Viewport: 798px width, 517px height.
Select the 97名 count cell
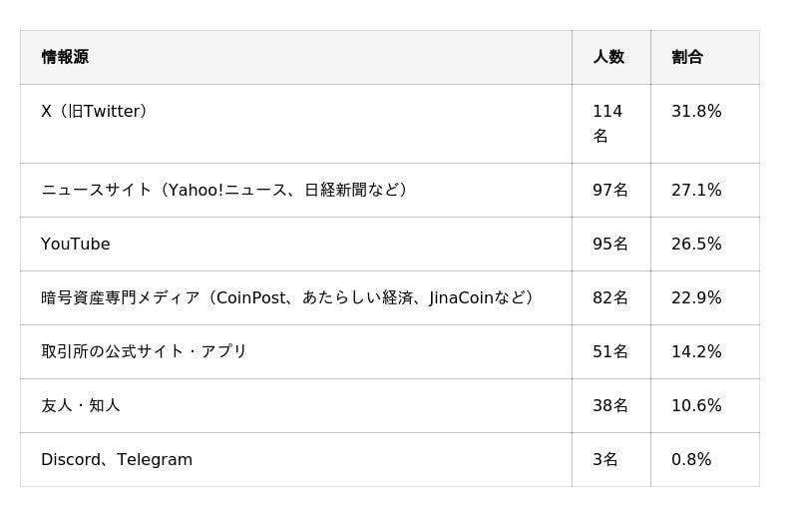(610, 190)
